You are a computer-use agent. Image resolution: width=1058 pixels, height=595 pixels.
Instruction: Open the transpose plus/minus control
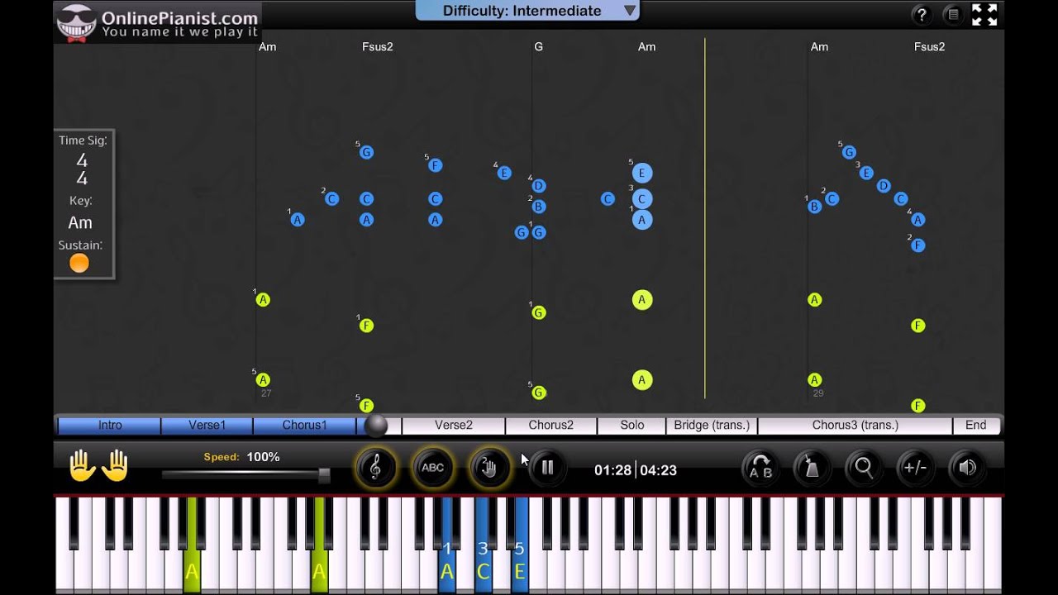pos(915,468)
